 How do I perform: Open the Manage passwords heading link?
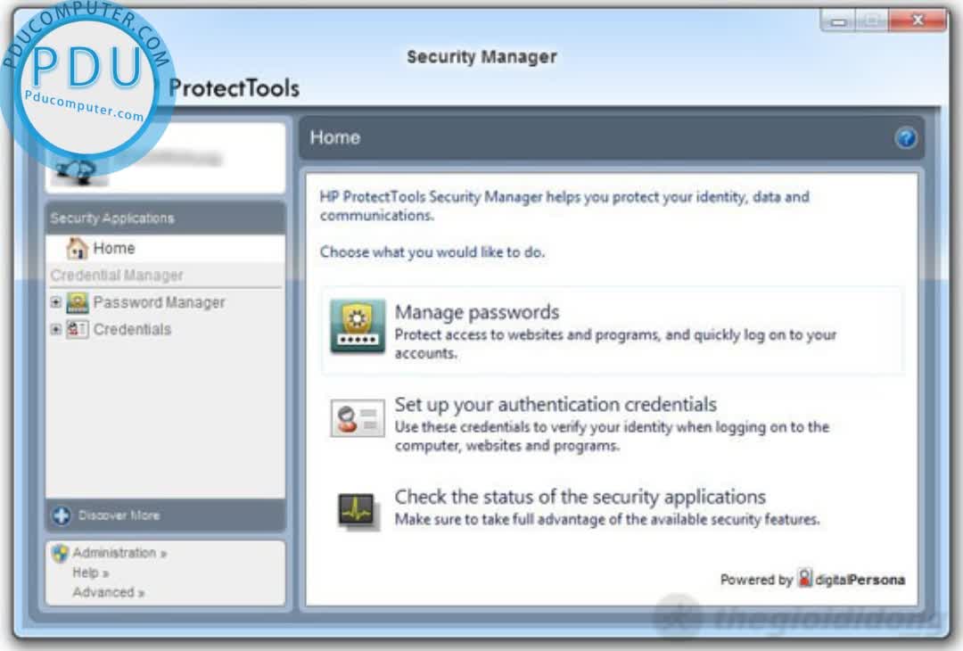click(477, 312)
